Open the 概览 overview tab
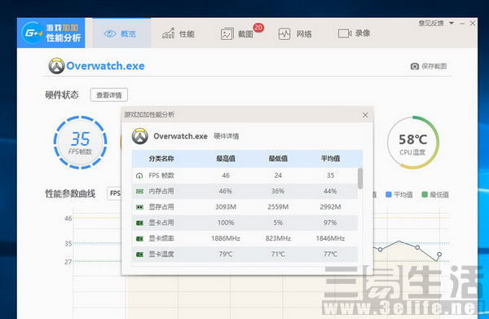 point(121,33)
